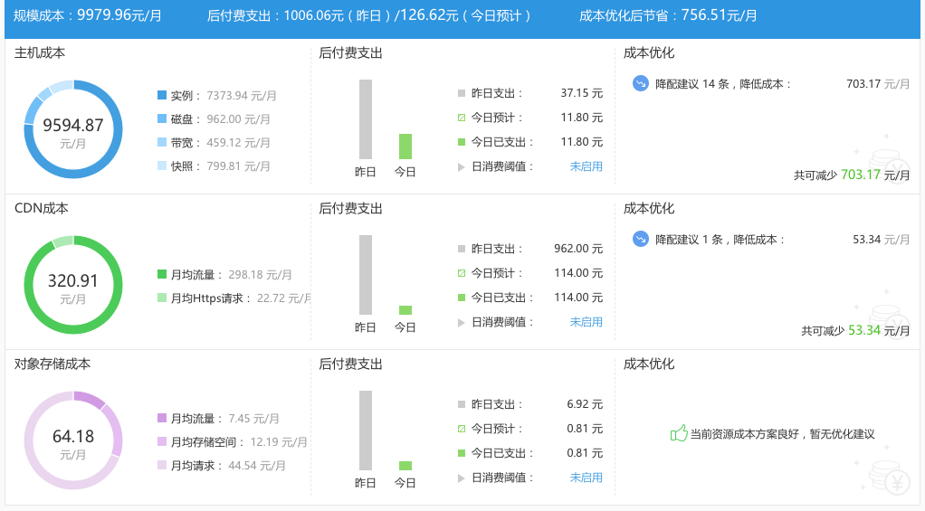
Task: Click the green 月均流量 swatch under CDN成本
Action: click(x=162, y=274)
